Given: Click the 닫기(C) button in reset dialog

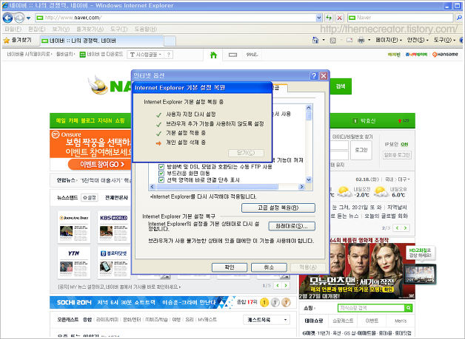Looking at the screenshot, I should (246, 153).
